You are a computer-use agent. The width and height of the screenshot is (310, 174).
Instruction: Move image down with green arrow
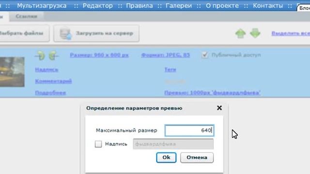tap(255, 33)
